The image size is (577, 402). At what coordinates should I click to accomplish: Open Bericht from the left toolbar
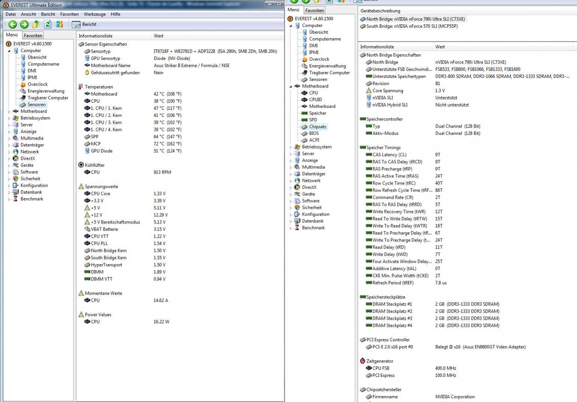84,24
